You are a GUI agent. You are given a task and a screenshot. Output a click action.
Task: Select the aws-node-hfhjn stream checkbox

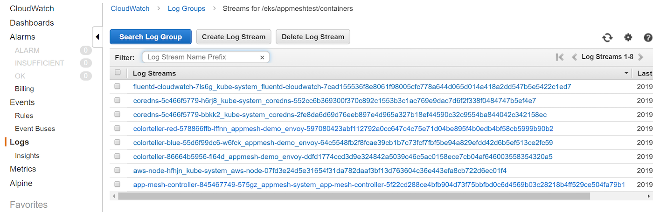(x=118, y=170)
